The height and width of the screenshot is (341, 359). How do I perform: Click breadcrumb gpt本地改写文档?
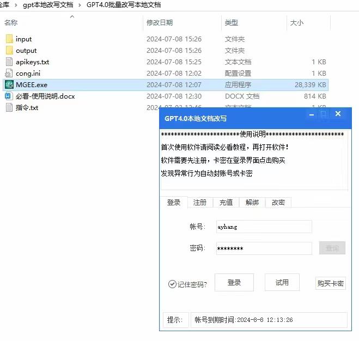[x=48, y=5]
